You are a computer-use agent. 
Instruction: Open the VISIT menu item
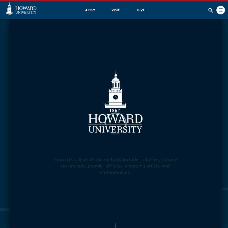116,10
